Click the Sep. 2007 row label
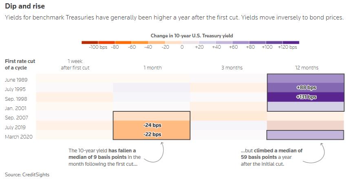The width and height of the screenshot is (353, 182). [16, 117]
